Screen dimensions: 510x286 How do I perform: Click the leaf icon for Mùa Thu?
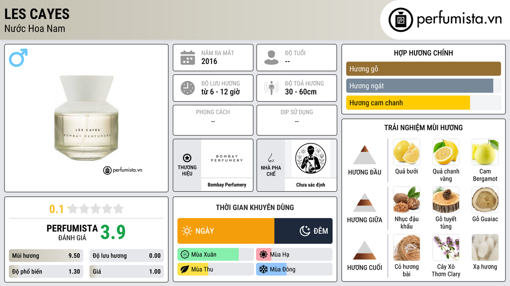coord(185,270)
